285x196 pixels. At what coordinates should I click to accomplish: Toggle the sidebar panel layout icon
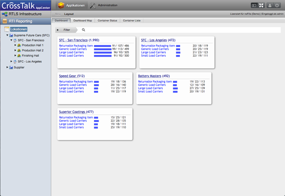(x=254, y=5)
